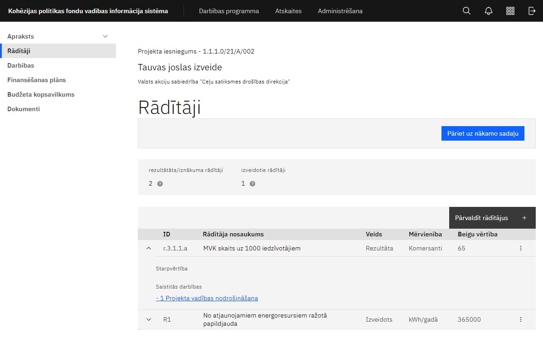Open Administrēšana menu

point(340,11)
